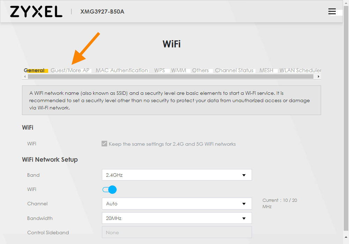This screenshot has height=244, width=349.
Task: Open the Others tab
Action: (200, 70)
